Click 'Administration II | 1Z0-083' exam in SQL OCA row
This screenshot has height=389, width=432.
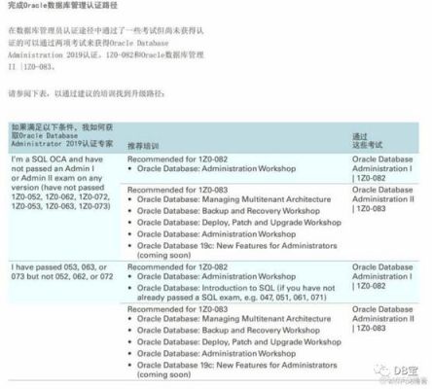tap(383, 199)
